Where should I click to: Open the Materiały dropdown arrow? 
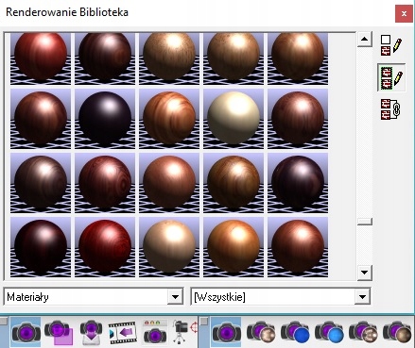tap(175, 296)
